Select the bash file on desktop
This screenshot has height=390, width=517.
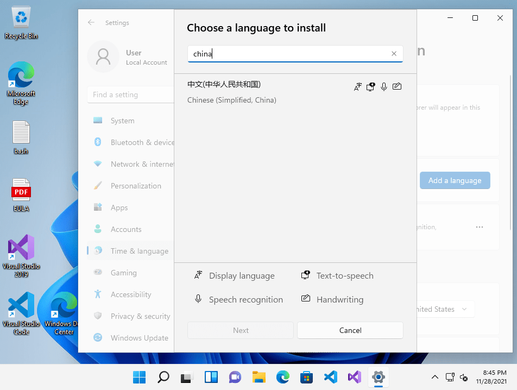[21, 137]
